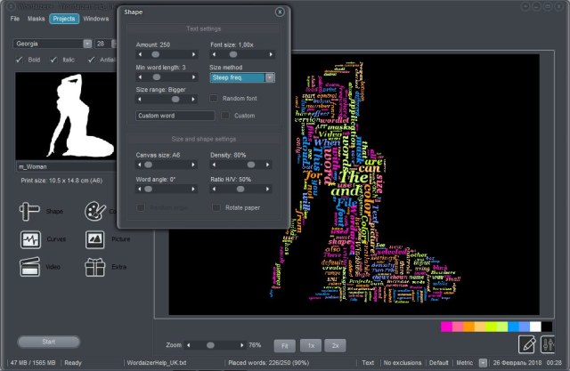The image size is (570, 371).
Task: Select the Curves tool icon
Action: pyautogui.click(x=29, y=239)
